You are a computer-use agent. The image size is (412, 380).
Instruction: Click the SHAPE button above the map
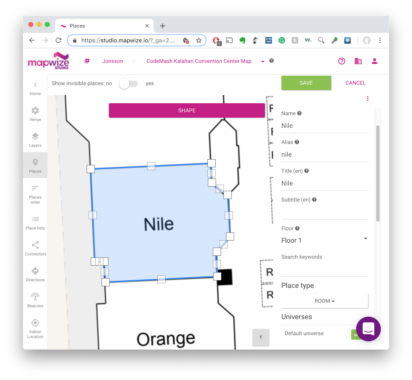[x=187, y=110]
